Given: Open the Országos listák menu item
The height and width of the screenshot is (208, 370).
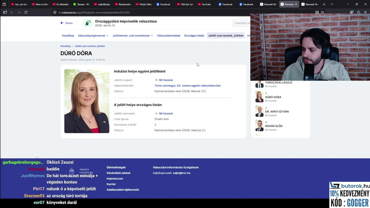Looking at the screenshot, I should pyautogui.click(x=194, y=36).
